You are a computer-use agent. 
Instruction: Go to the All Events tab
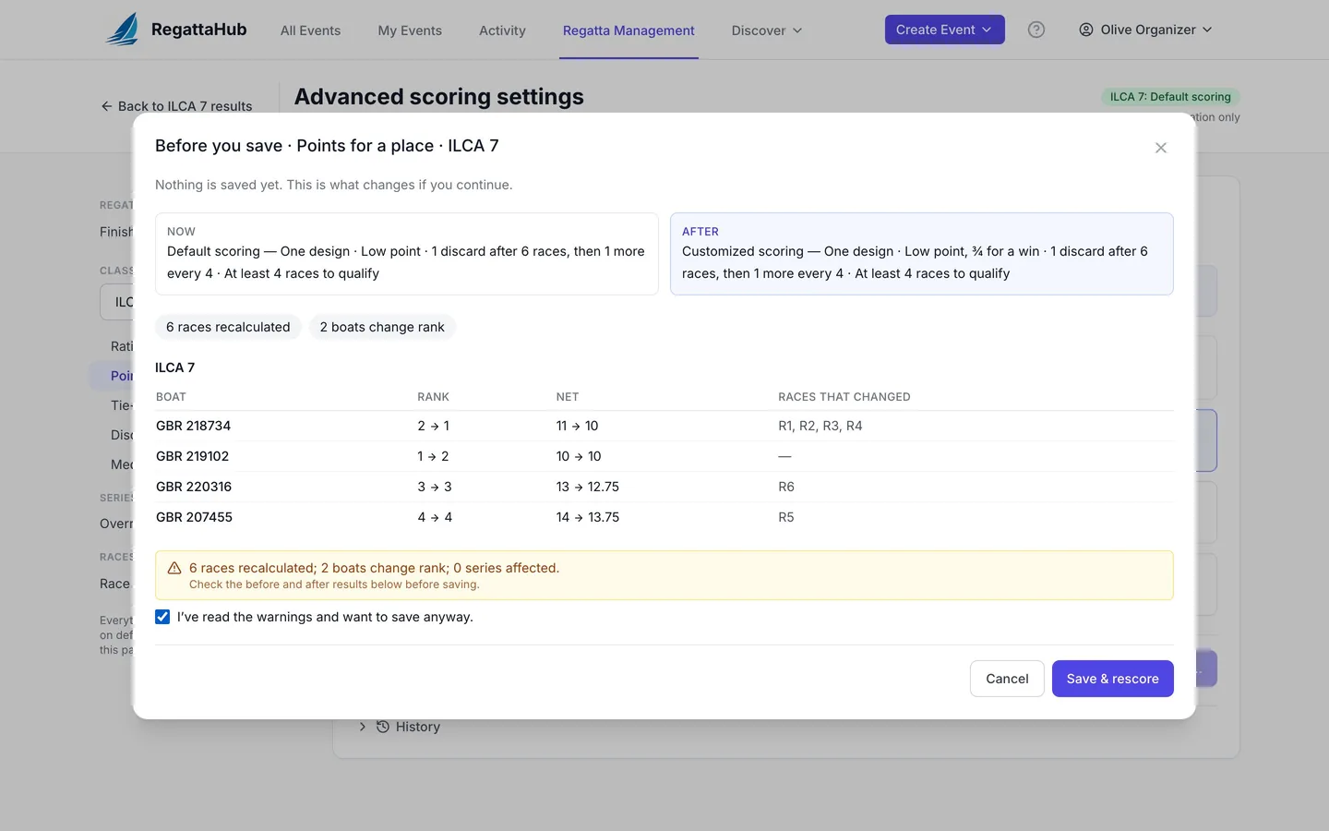(310, 30)
